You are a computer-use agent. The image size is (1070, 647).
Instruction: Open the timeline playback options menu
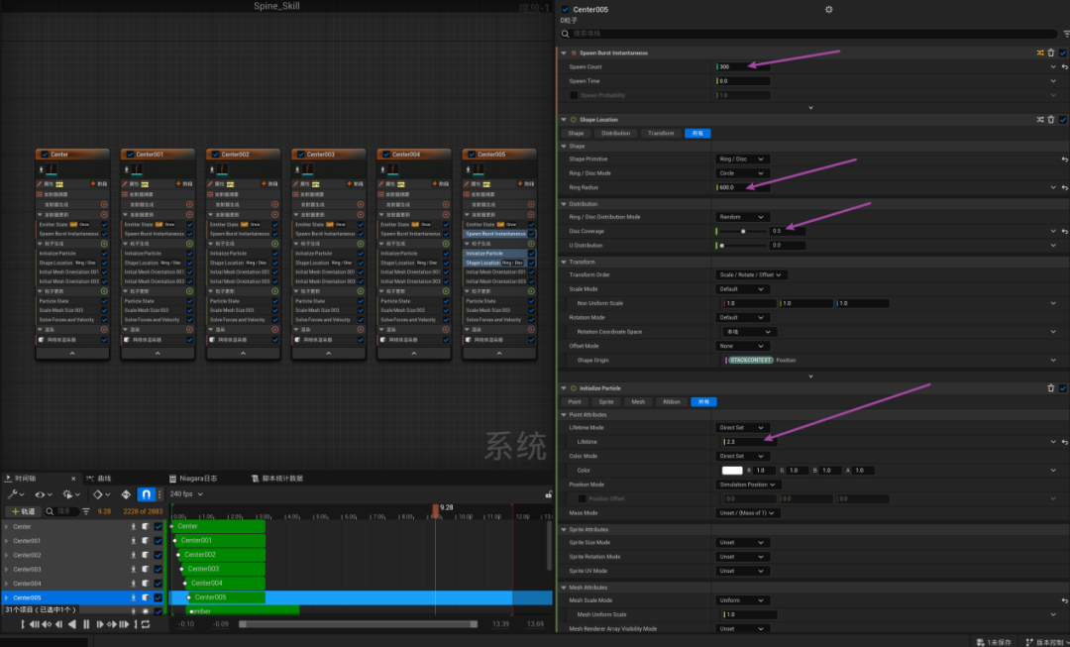[x=71, y=494]
